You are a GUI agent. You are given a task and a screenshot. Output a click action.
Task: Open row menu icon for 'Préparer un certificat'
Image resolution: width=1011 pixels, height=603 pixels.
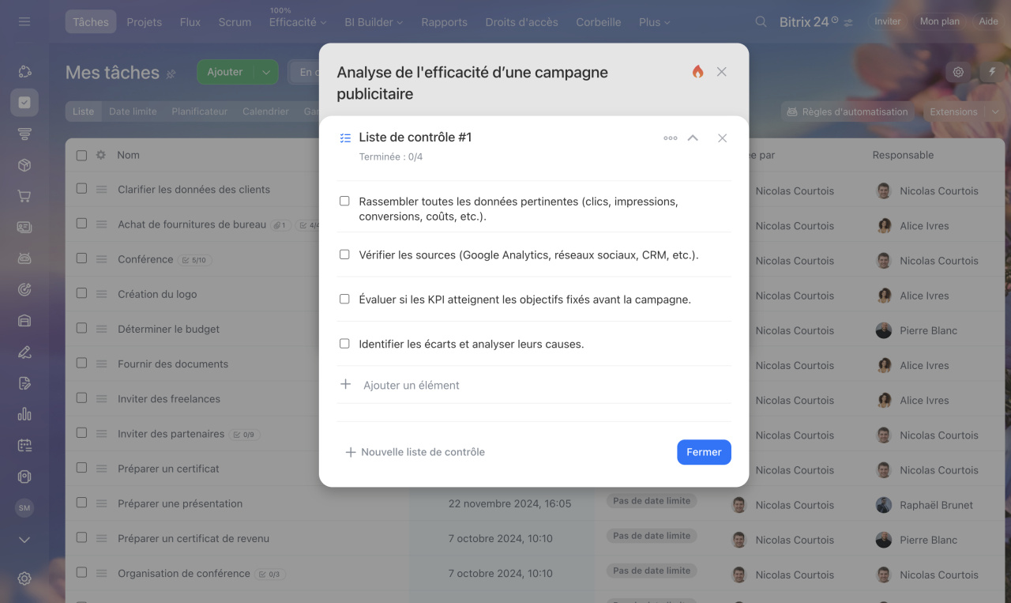click(101, 469)
